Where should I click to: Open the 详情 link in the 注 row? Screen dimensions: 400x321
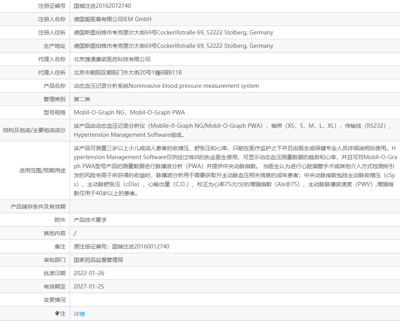pyautogui.click(x=79, y=314)
